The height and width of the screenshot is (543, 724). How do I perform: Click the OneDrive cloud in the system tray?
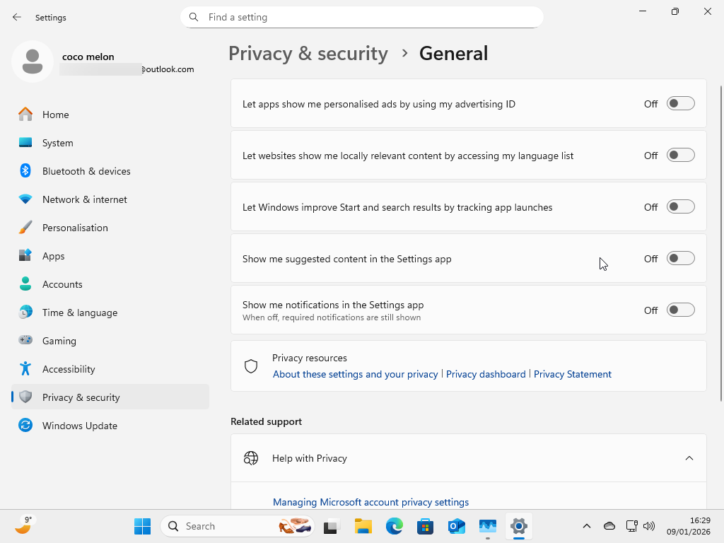(x=609, y=526)
